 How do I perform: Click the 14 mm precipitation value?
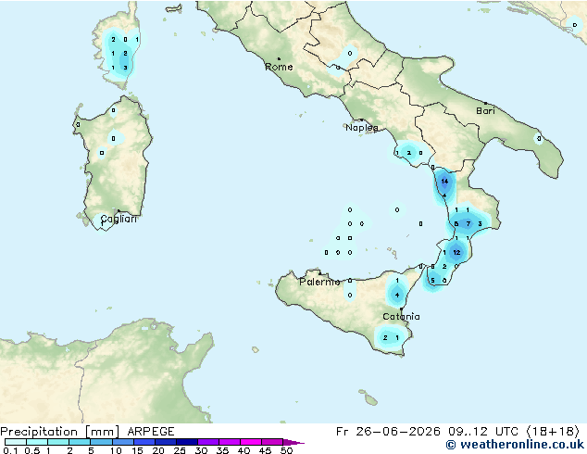(444, 182)
